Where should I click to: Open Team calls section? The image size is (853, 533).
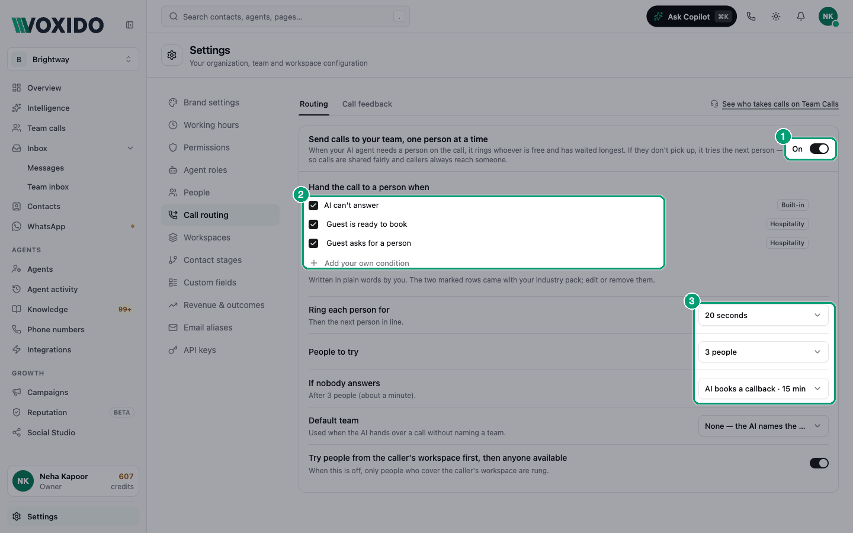point(73,128)
